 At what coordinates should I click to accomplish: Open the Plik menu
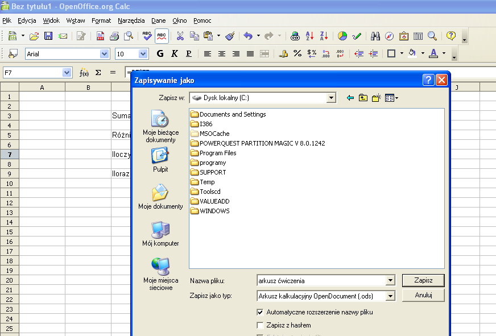(x=7, y=20)
